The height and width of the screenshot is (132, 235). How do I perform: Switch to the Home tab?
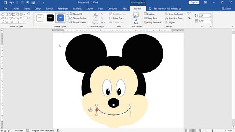(x=16, y=8)
